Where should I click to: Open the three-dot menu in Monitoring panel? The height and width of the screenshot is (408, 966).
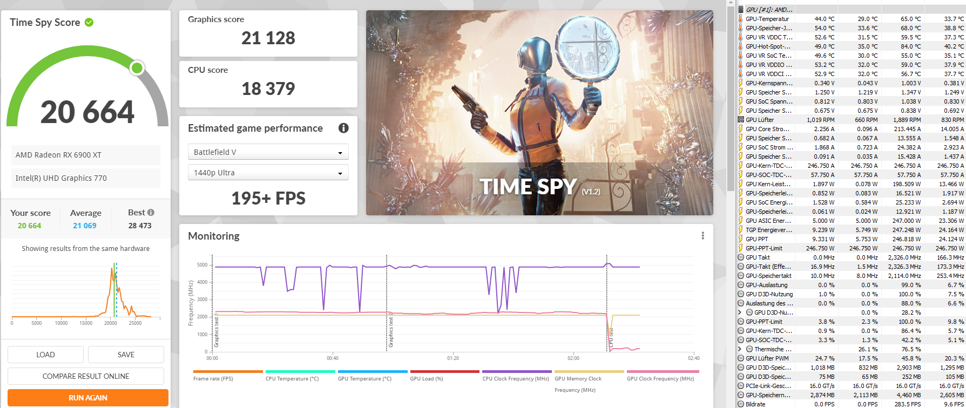[702, 236]
